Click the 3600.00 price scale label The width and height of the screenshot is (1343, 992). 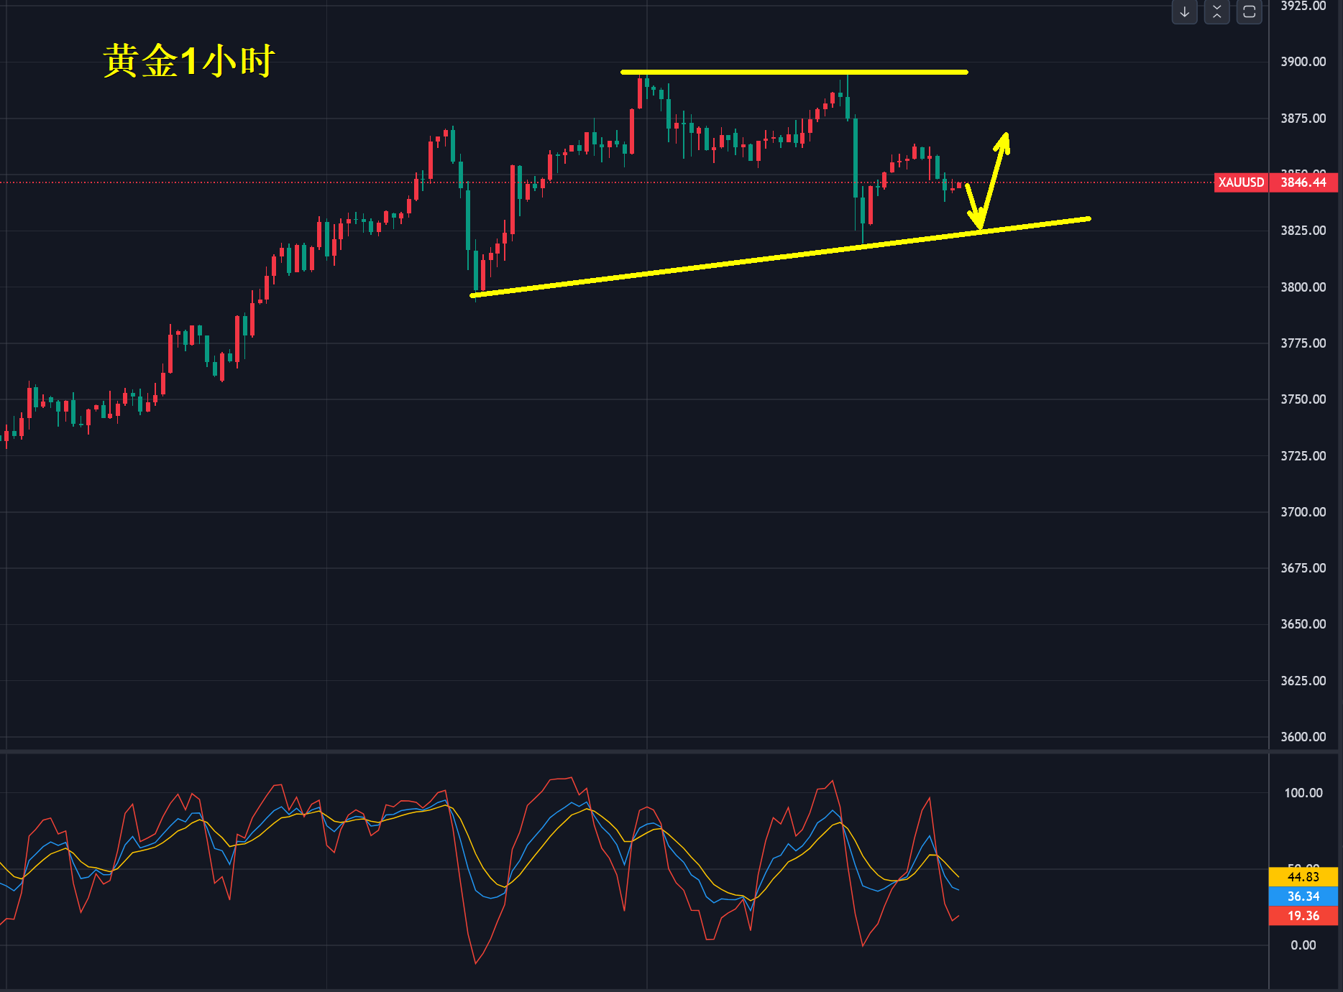tap(1303, 737)
